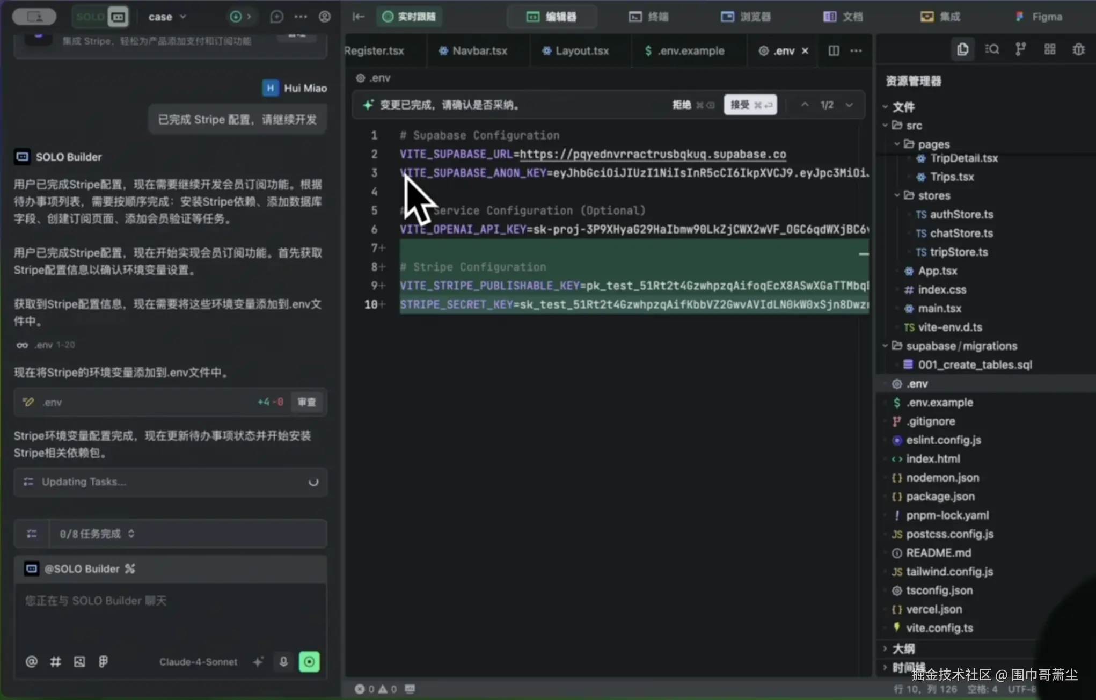The image size is (1096, 700).
Task: Open the task list icon beside 0/8 任务完成
Action: 32,534
